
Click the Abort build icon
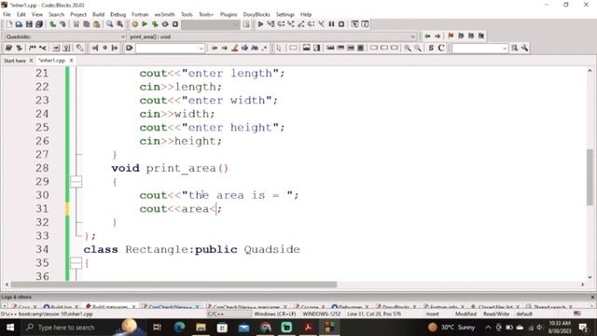[x=175, y=24]
